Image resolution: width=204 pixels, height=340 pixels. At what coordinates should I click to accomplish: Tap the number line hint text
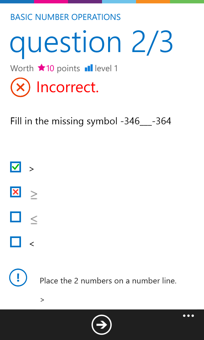[x=108, y=281]
